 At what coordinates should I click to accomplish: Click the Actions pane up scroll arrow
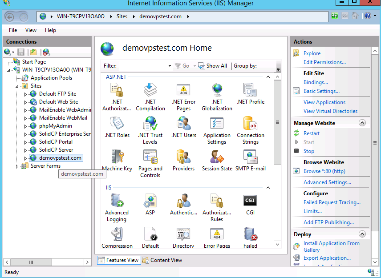375,51
